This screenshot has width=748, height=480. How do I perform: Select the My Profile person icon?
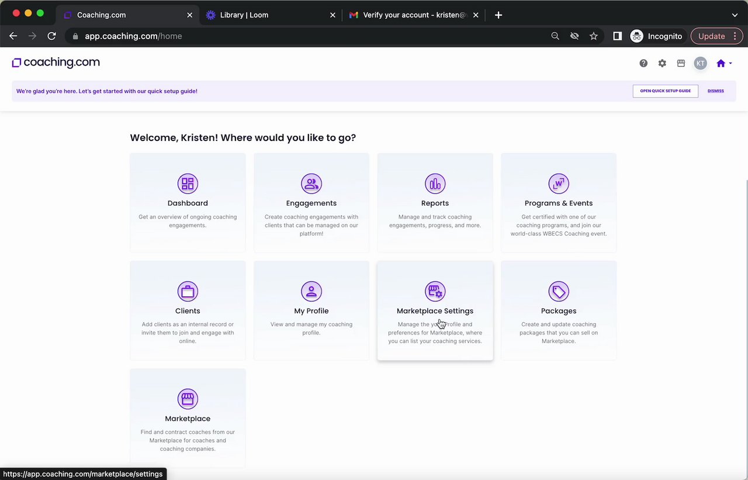(x=311, y=291)
